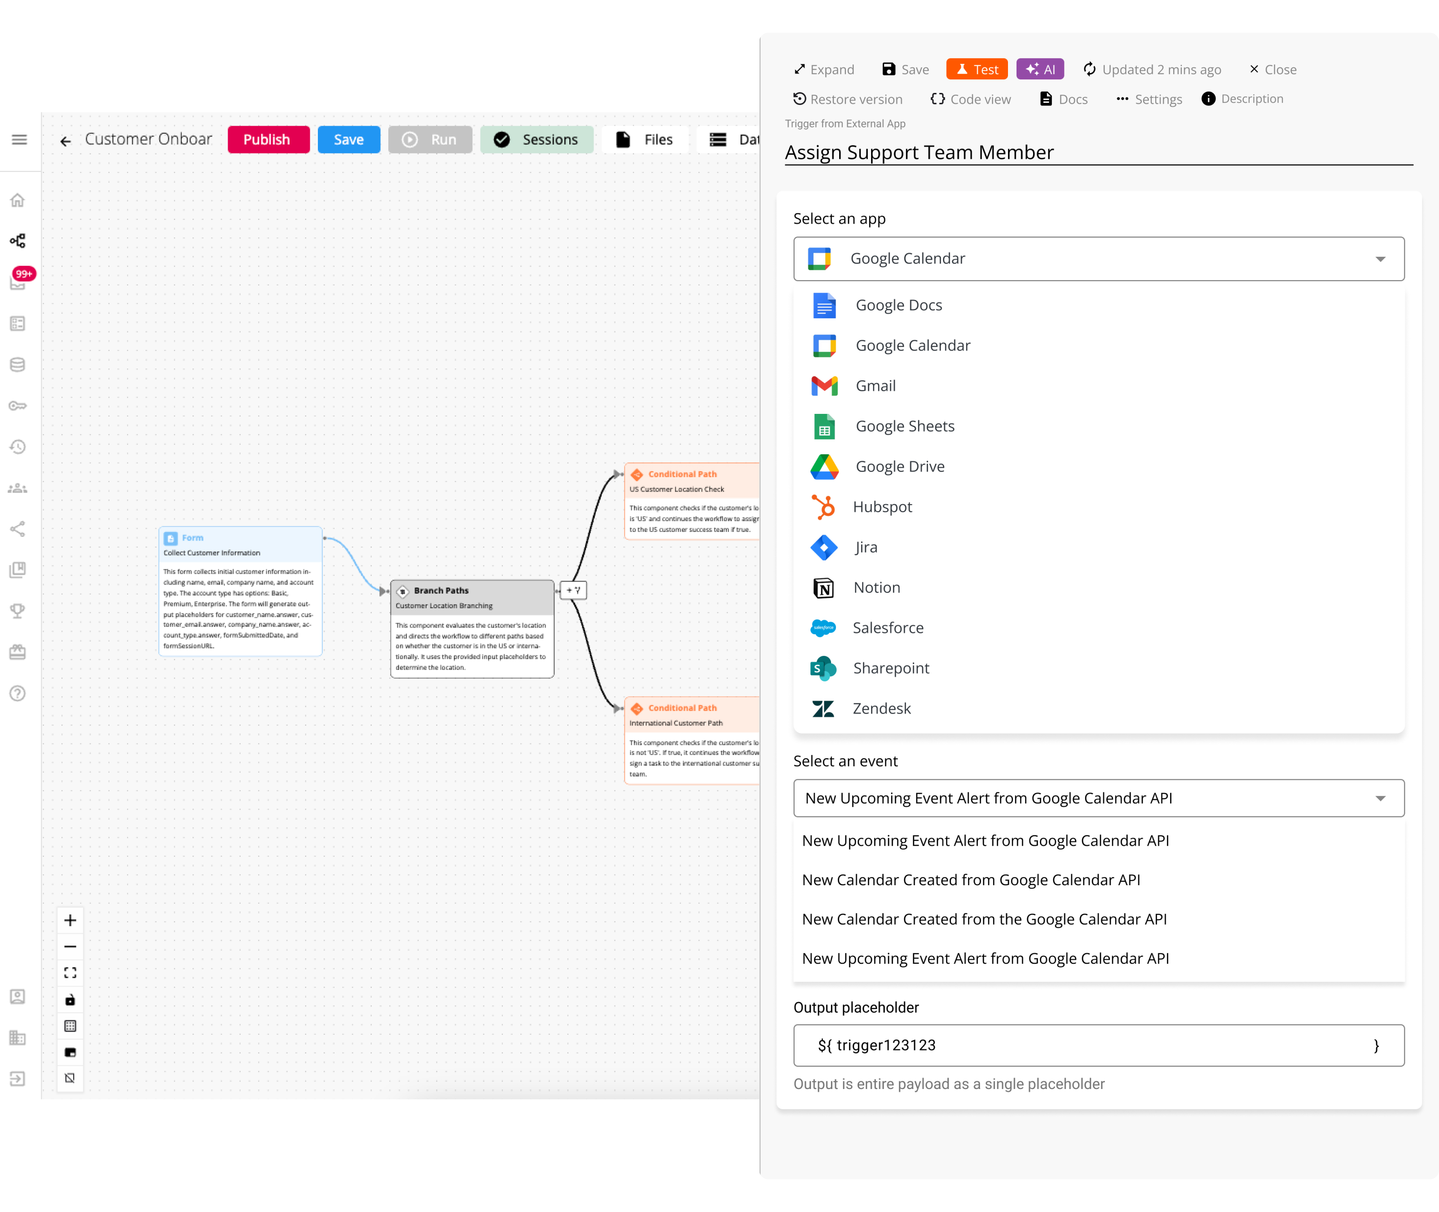Toggle the canvas grid display
This screenshot has height=1212, width=1439.
(x=70, y=1026)
